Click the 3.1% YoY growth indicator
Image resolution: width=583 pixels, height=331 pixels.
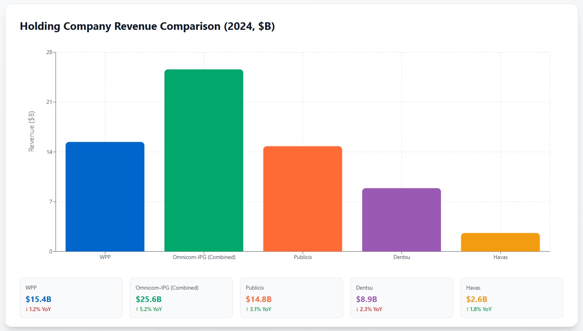(259, 309)
